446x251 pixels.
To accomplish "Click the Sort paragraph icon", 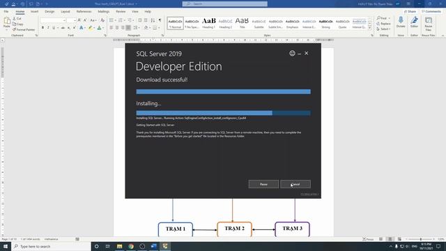I will point(153,20).
